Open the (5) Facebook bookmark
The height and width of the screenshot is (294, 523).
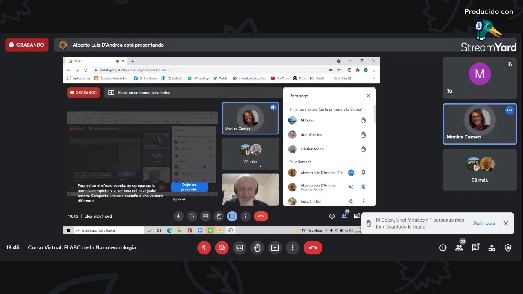pos(145,78)
